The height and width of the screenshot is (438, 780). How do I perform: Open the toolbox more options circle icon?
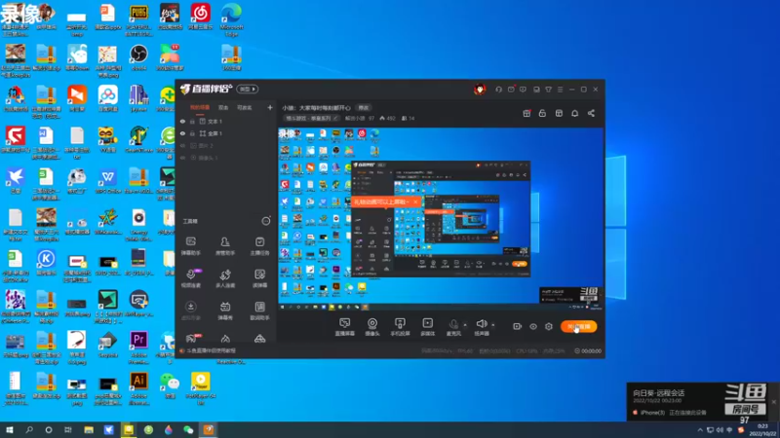tap(266, 221)
